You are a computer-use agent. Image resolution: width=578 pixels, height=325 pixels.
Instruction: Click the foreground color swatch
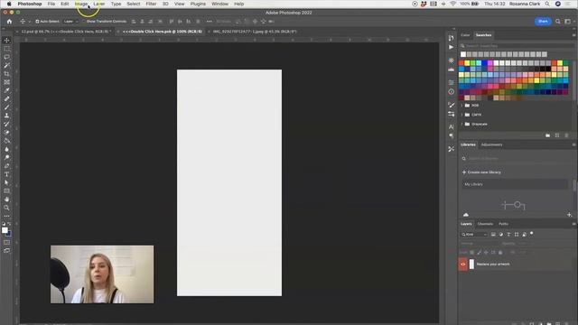tap(5, 230)
